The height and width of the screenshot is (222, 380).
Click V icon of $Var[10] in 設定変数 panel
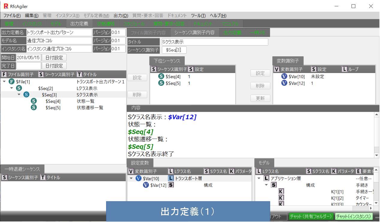[x=138, y=178]
